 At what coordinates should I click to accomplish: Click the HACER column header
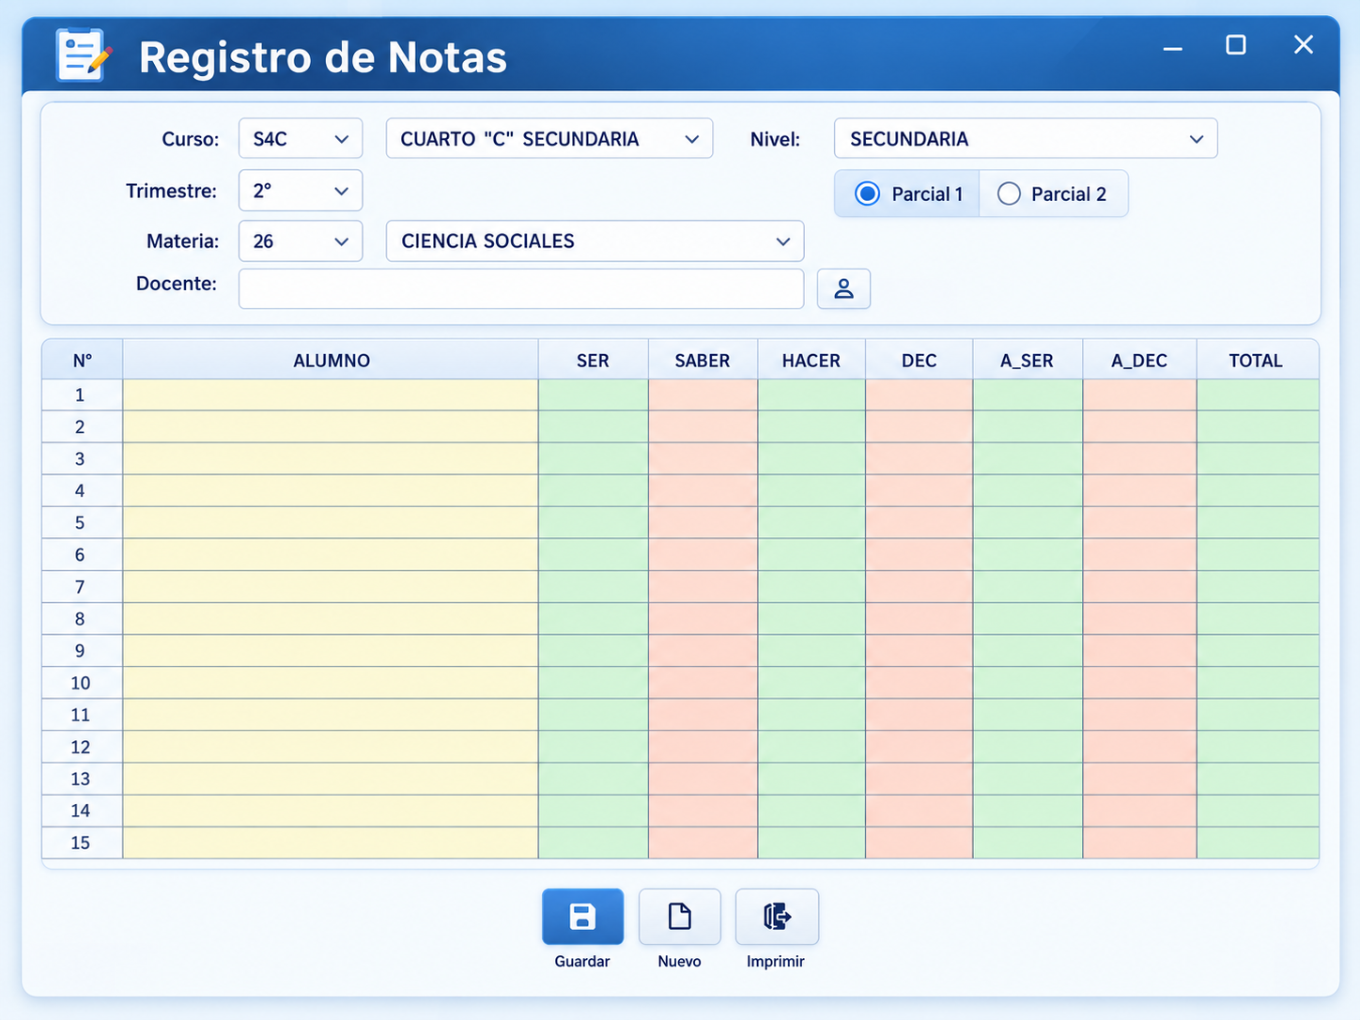pos(811,361)
